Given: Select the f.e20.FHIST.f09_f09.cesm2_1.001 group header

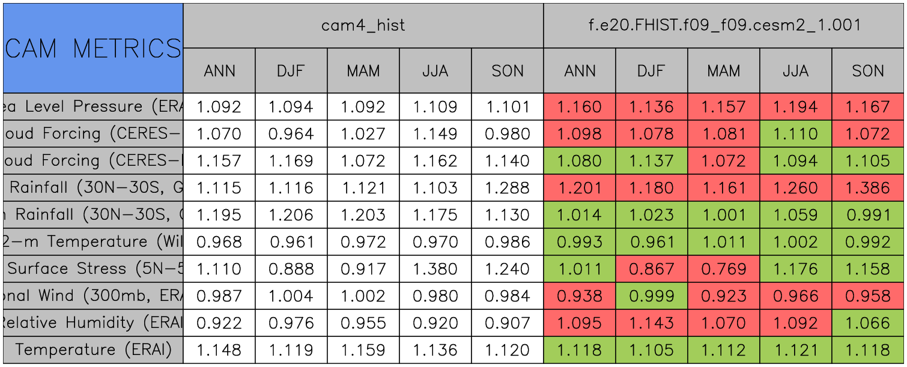Looking at the screenshot, I should click(x=724, y=25).
